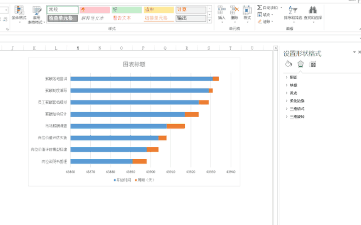
Task: Open the format pane options dropdown arrow
Action: point(354,52)
